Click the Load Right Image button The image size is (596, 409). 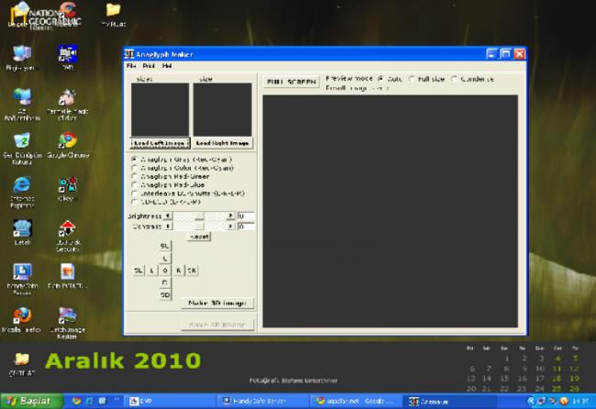223,143
